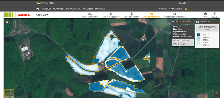
Task: Toggle the grid list button on map
Action: click(x=7, y=22)
